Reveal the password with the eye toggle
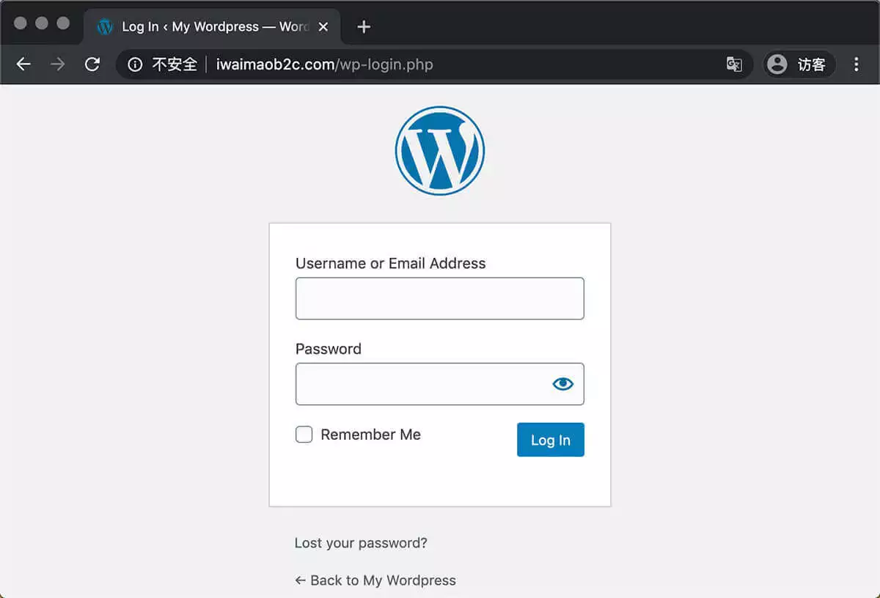This screenshot has height=598, width=880. [x=562, y=383]
